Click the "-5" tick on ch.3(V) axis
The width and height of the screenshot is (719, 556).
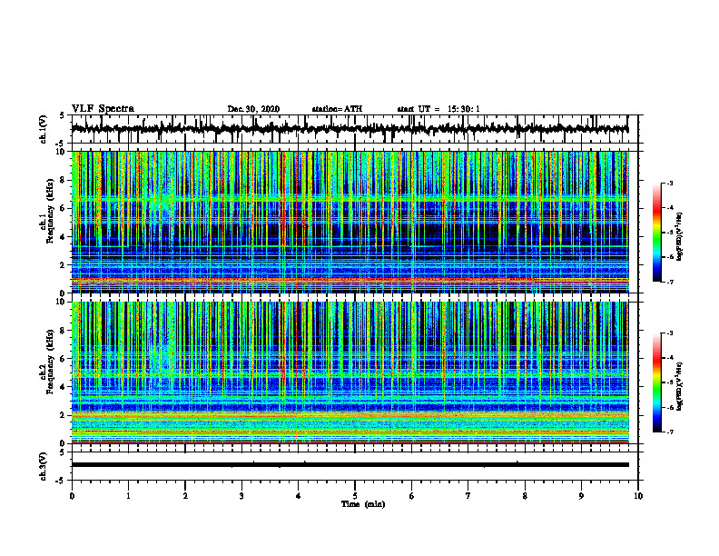coord(60,481)
